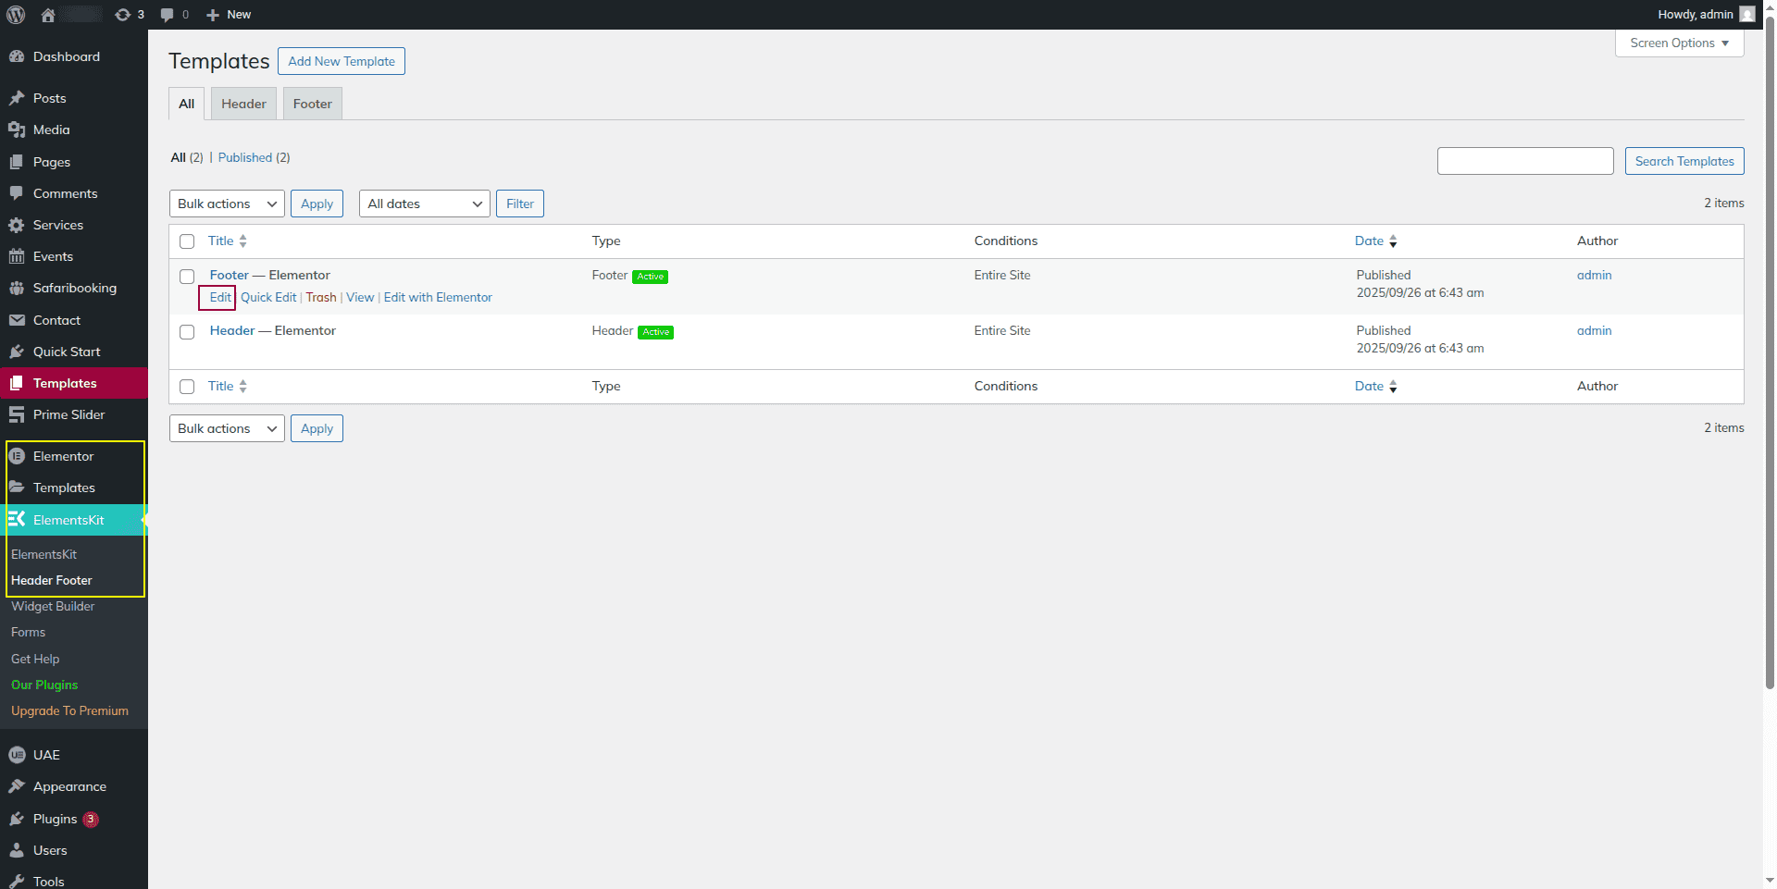Switch to the Header tab
This screenshot has height=889, width=1777.
[x=243, y=104]
